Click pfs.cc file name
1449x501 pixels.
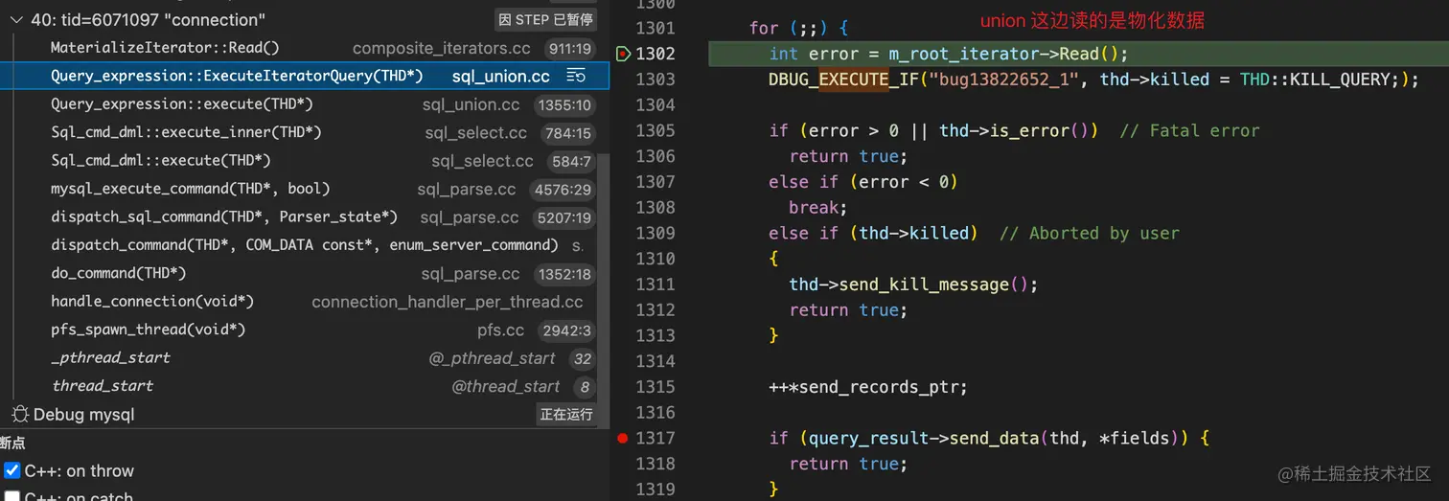point(501,330)
